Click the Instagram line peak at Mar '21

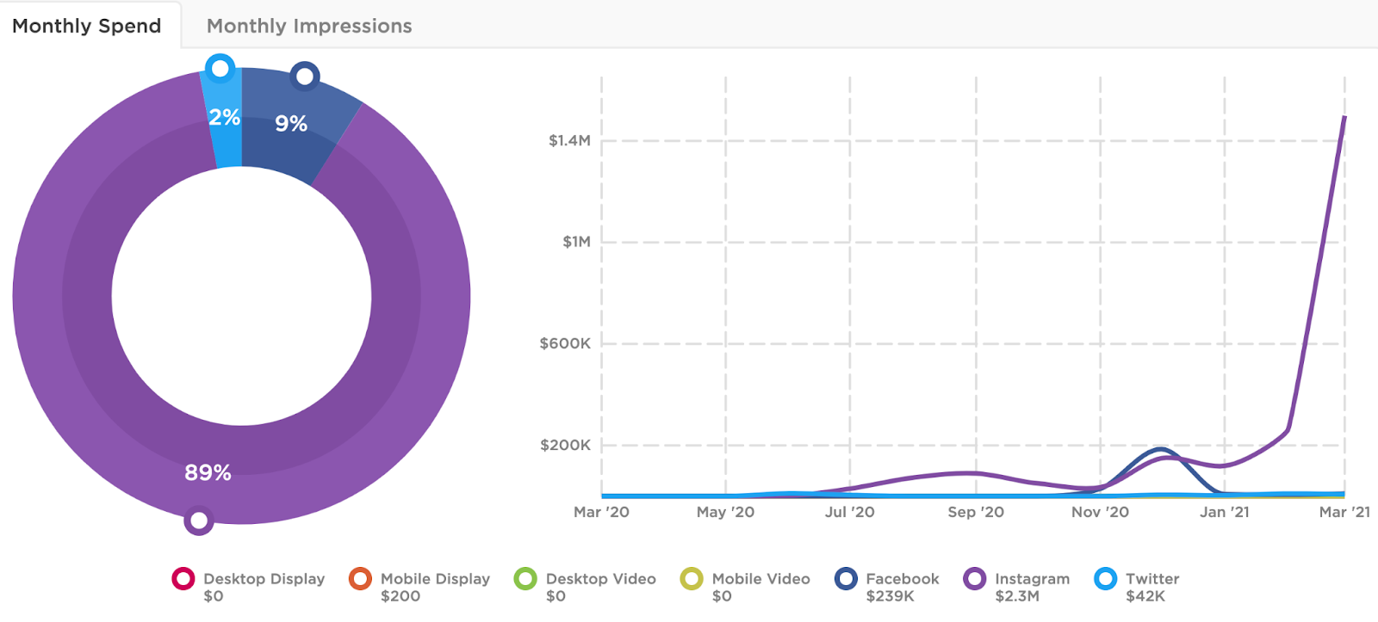click(x=1344, y=117)
